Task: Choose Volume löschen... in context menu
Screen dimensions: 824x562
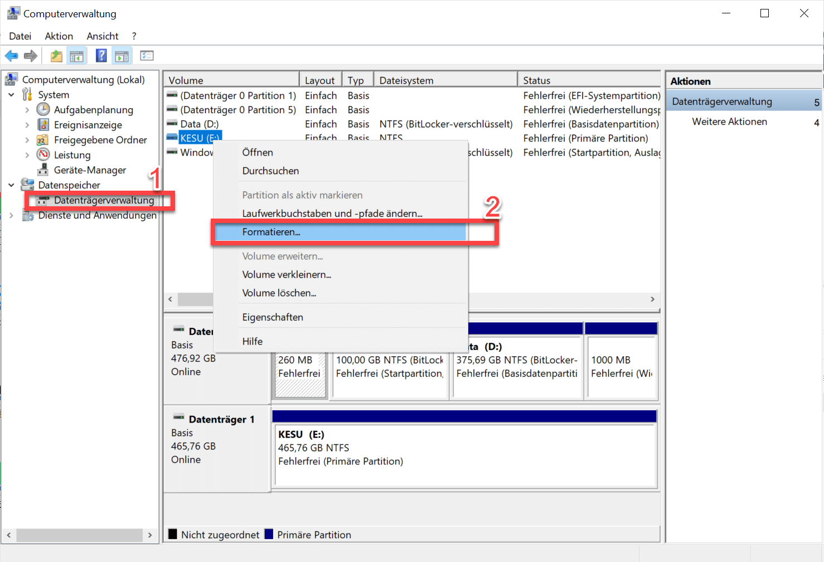Action: [340, 293]
